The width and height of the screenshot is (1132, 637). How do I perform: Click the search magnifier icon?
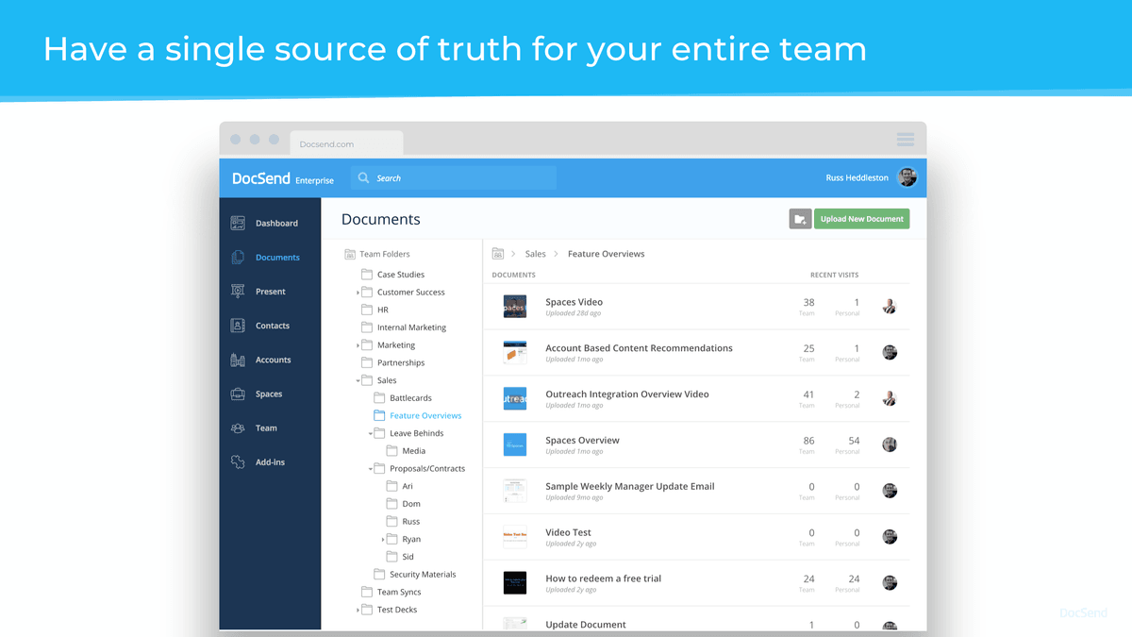tap(364, 177)
